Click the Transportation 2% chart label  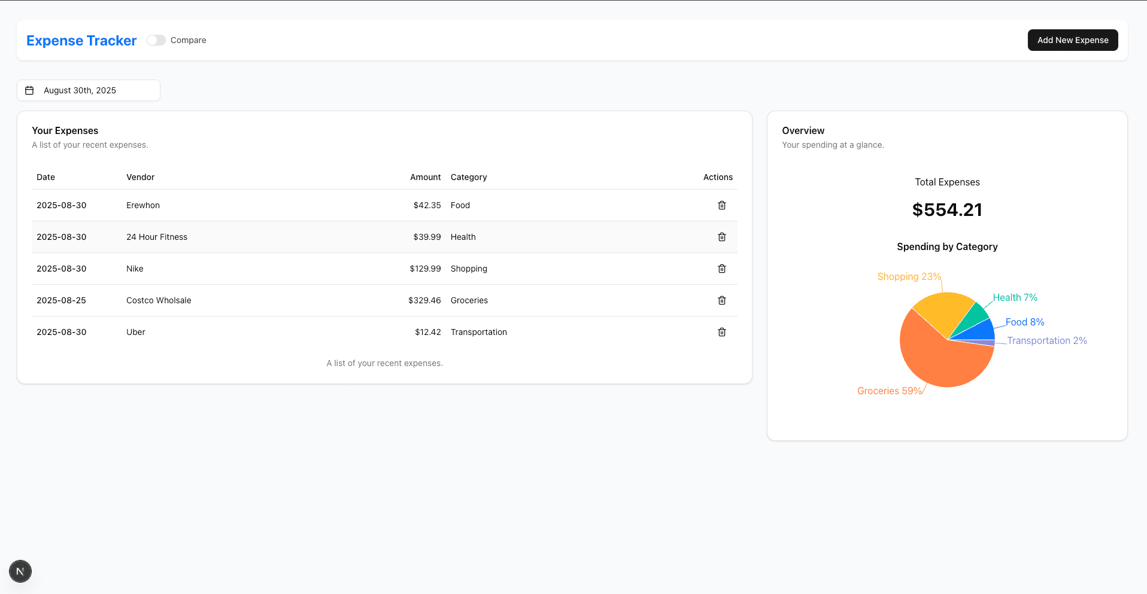coord(1046,340)
